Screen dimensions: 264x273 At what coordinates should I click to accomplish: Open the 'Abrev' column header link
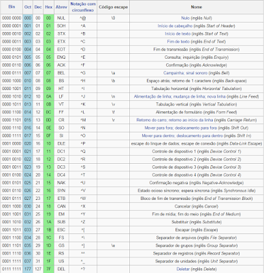pos(61,7)
